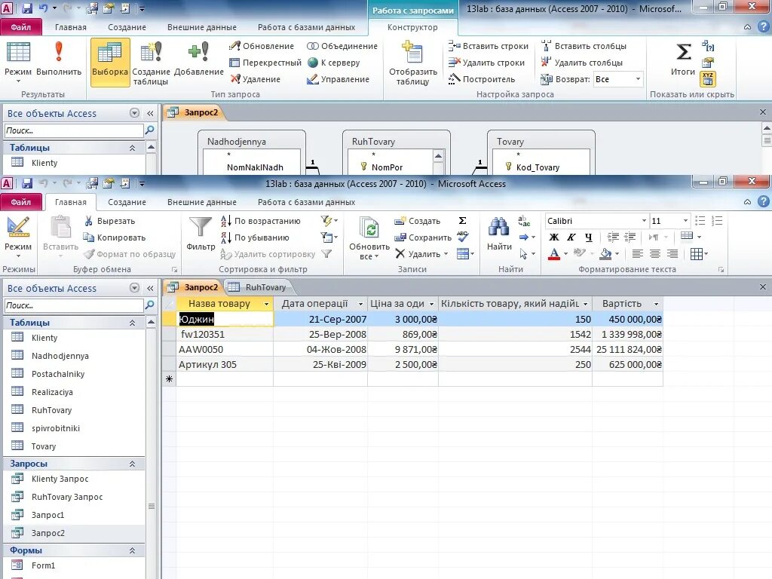The height and width of the screenshot is (579, 772).
Task: Open the Построитель expression builder
Action: [x=482, y=78]
